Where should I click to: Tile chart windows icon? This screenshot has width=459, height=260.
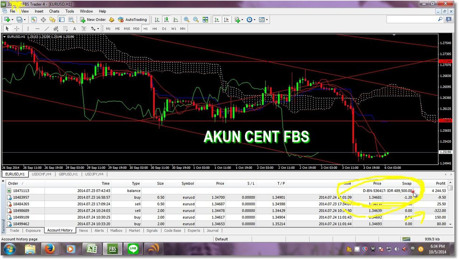click(x=205, y=20)
